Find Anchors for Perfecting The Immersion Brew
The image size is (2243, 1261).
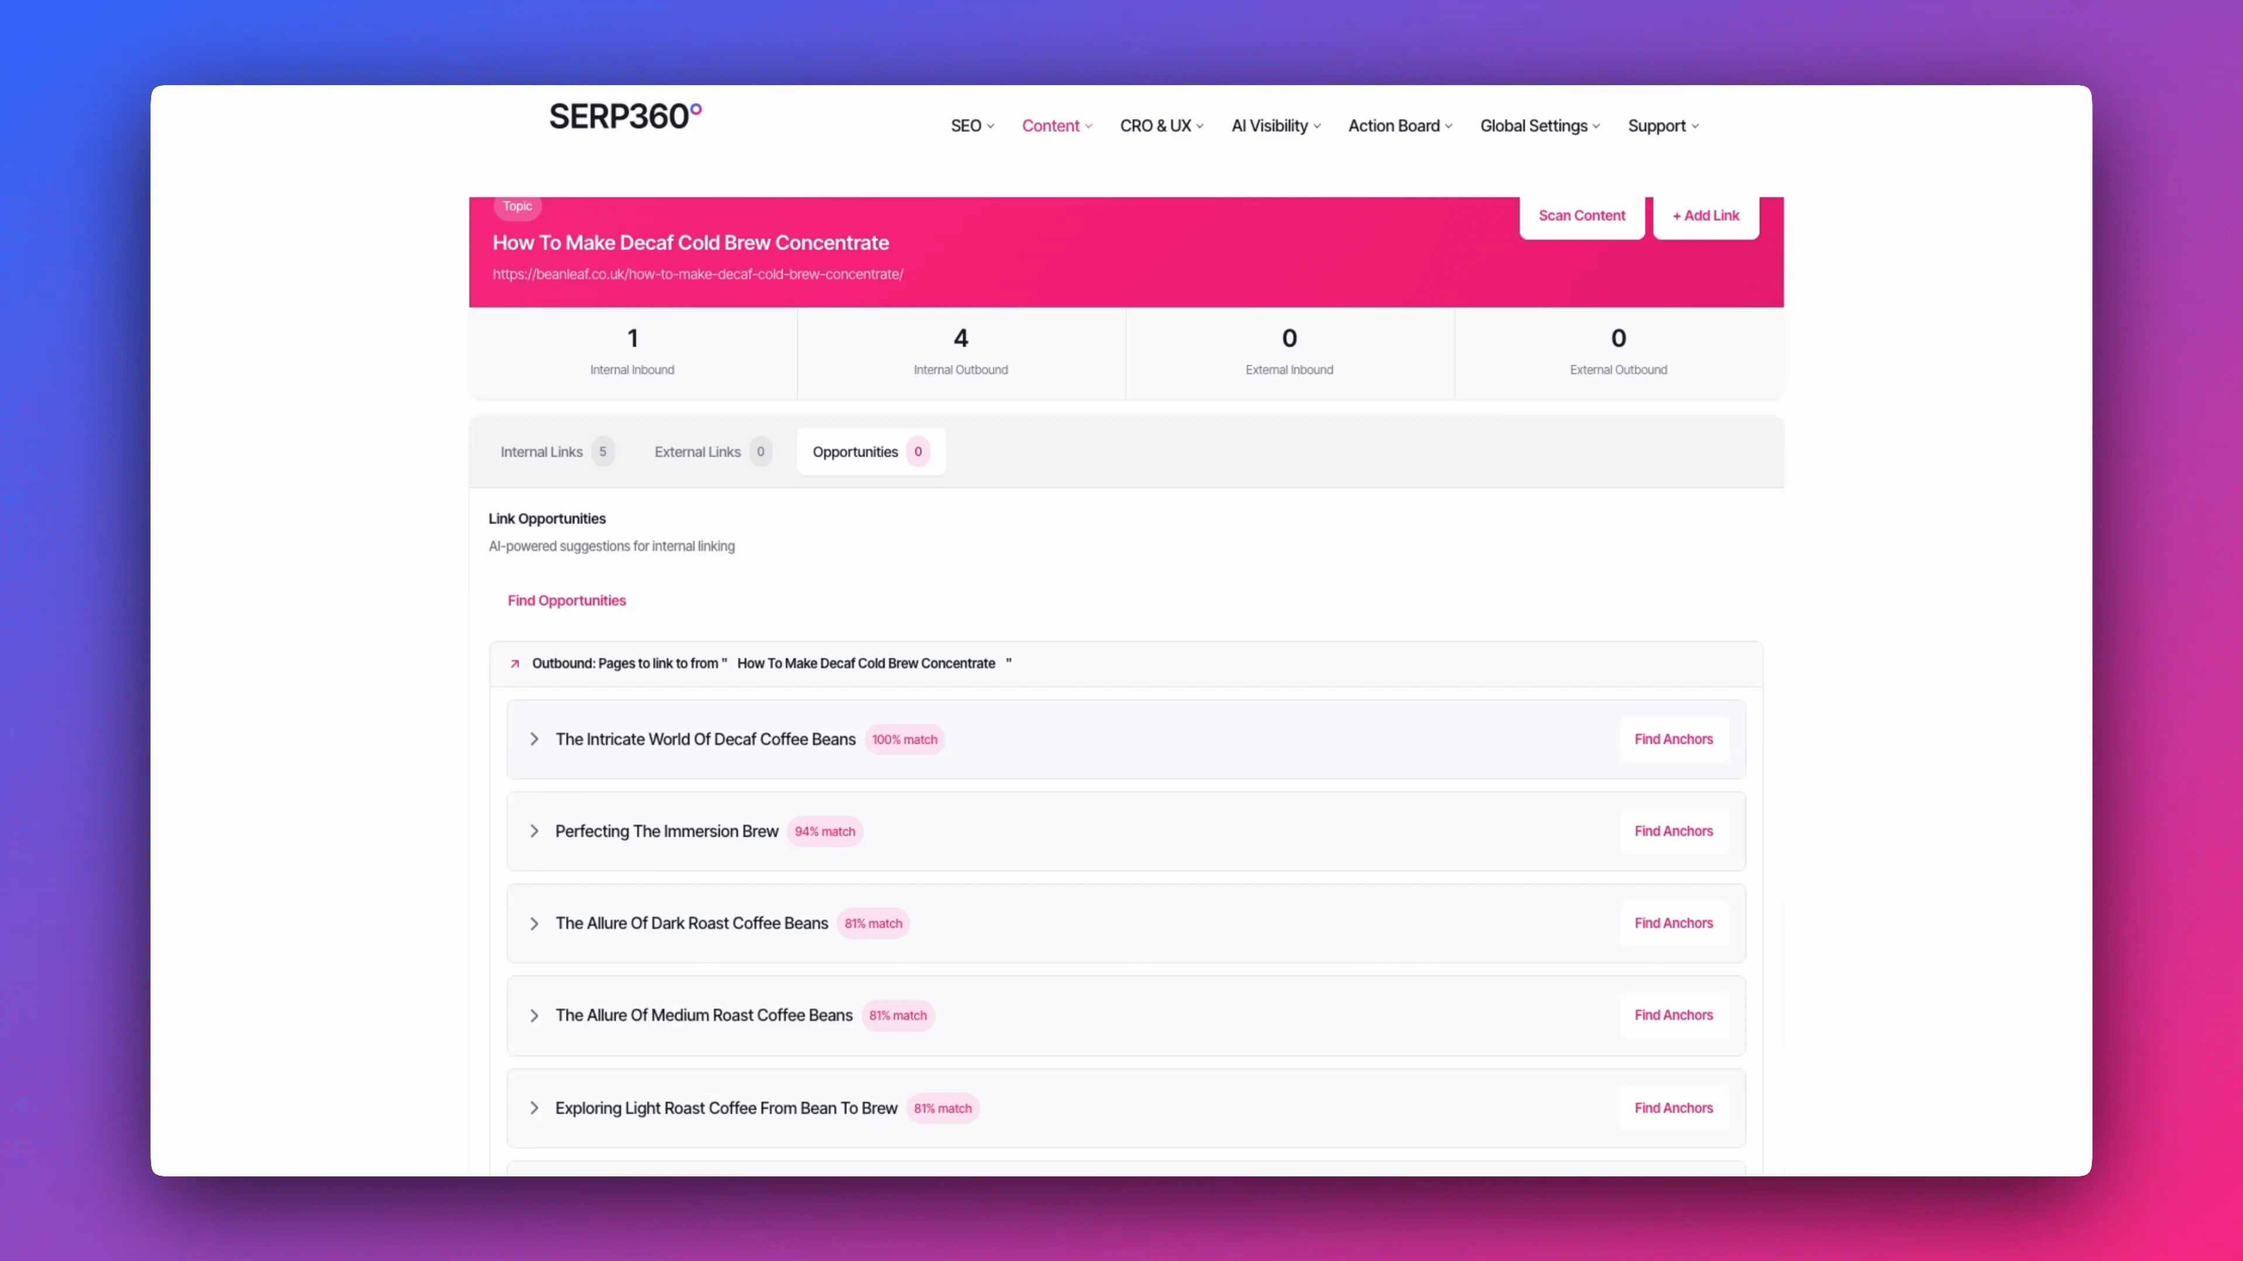tap(1673, 832)
